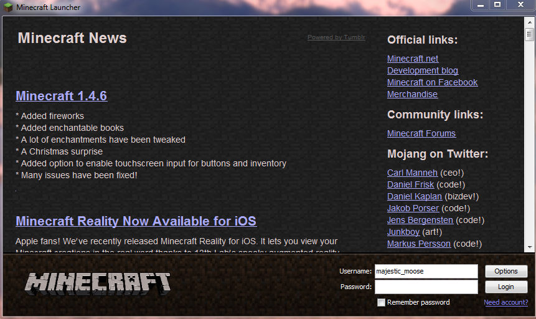Open the Development blog link
Image resolution: width=536 pixels, height=319 pixels.
[423, 70]
